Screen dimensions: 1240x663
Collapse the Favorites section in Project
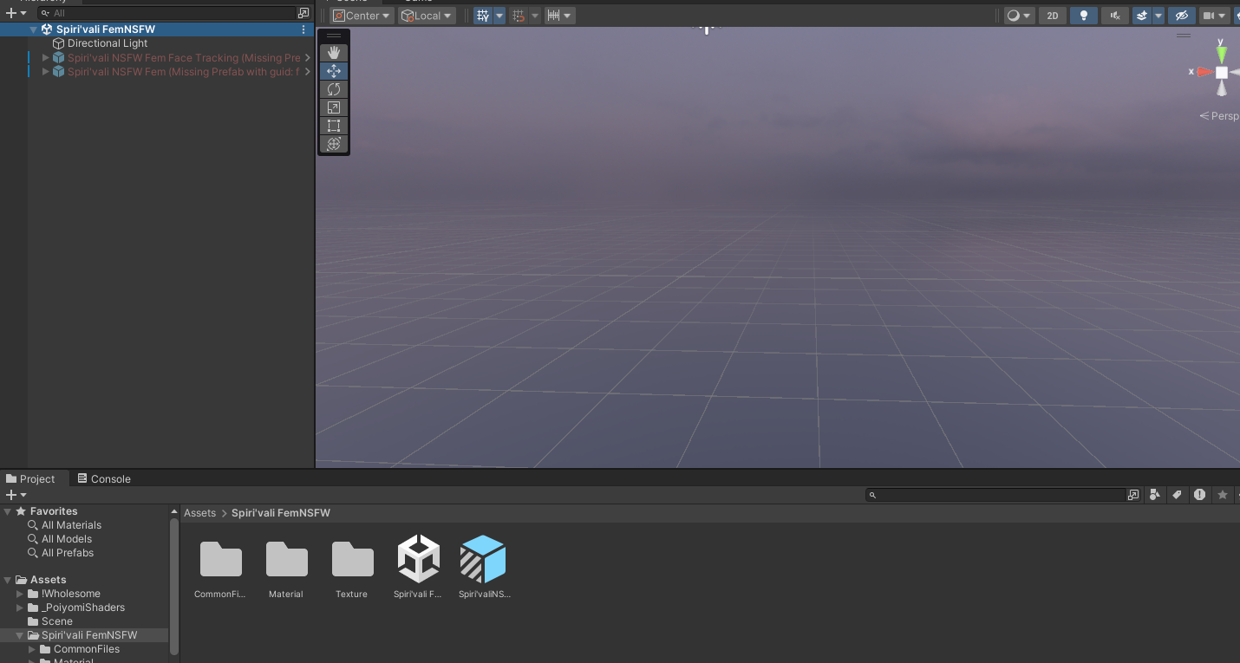(8, 511)
